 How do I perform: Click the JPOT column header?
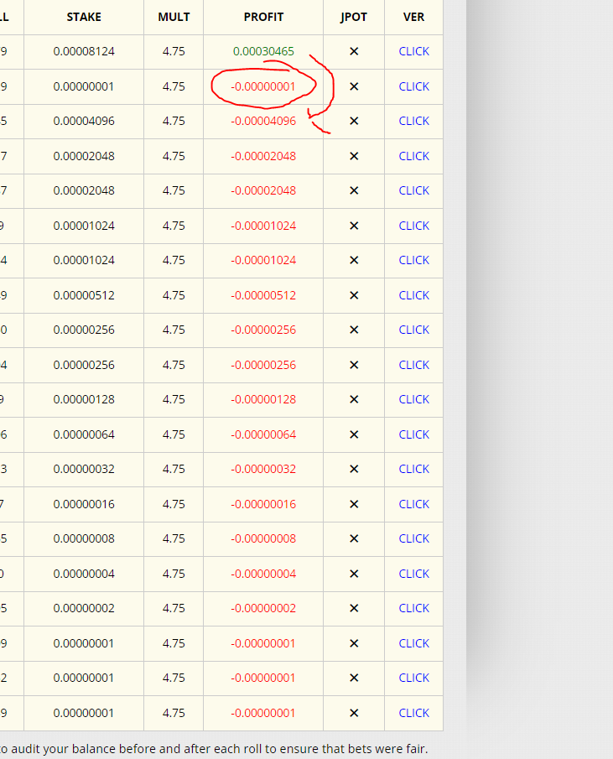click(x=354, y=17)
